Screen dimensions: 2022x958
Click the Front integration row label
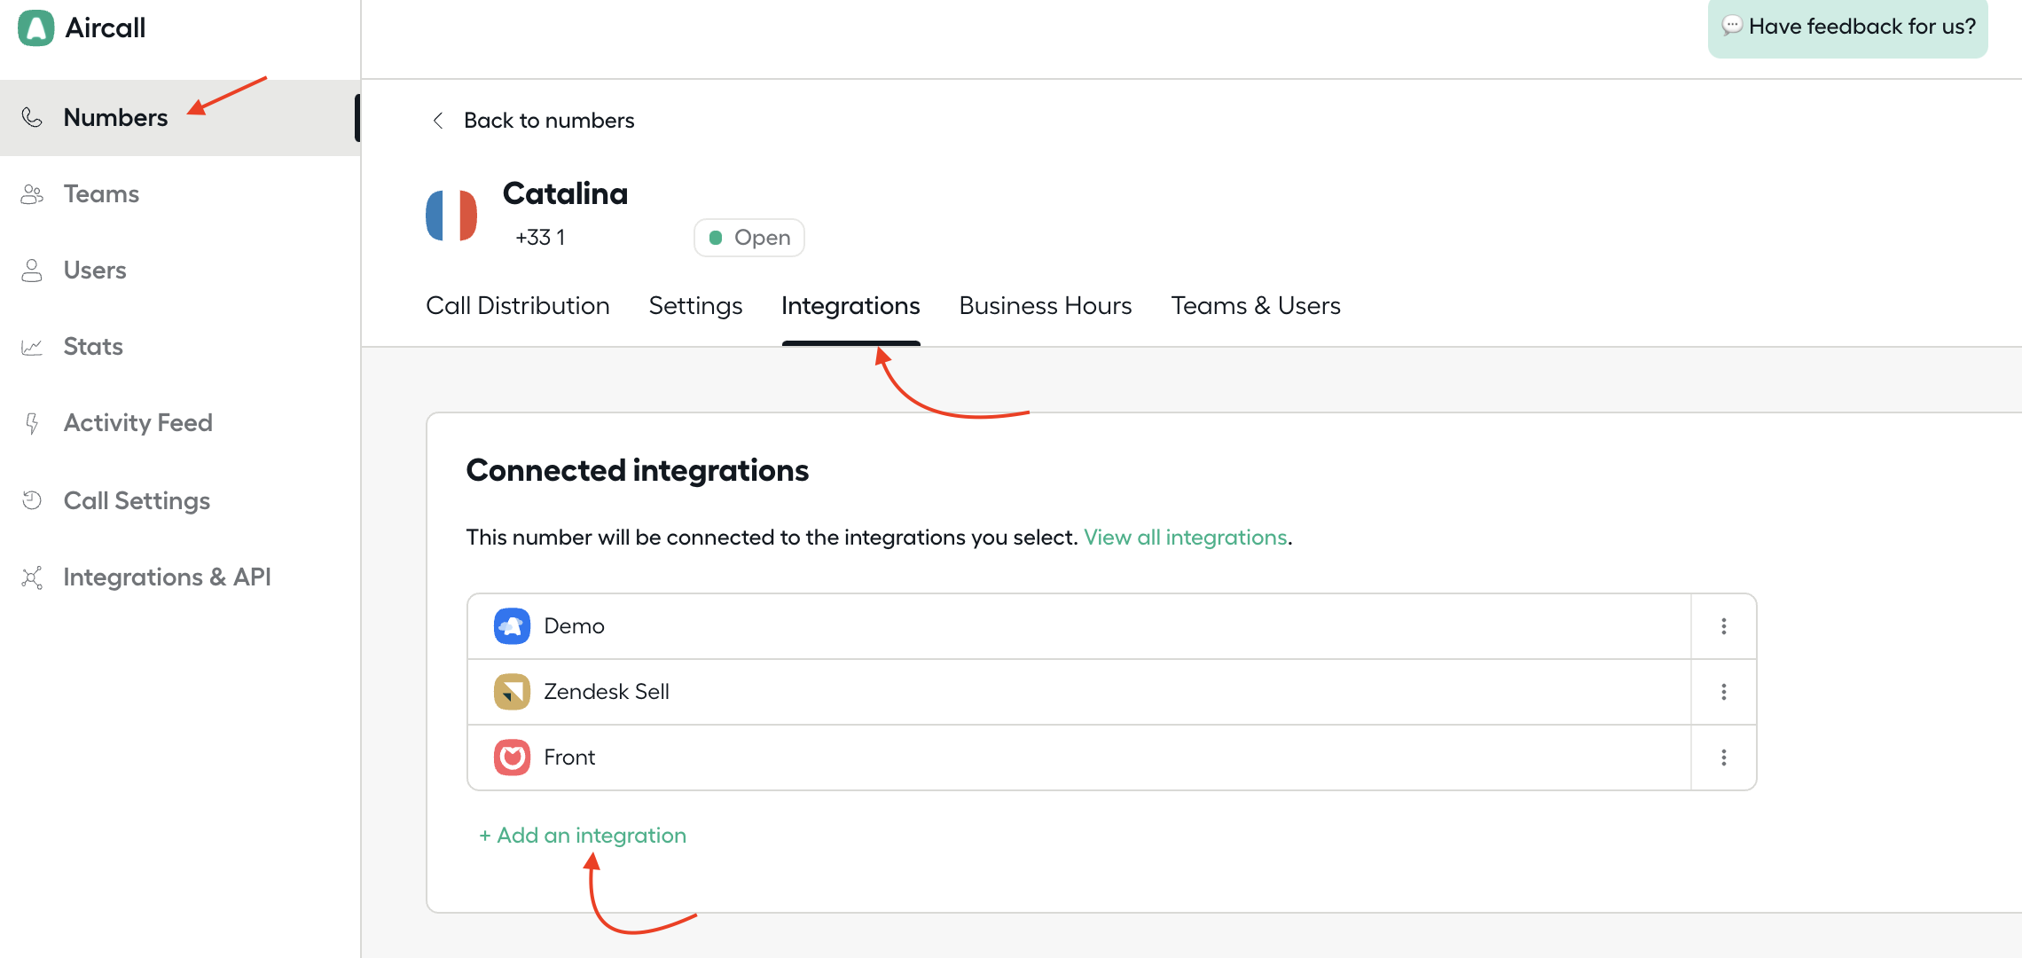569,758
